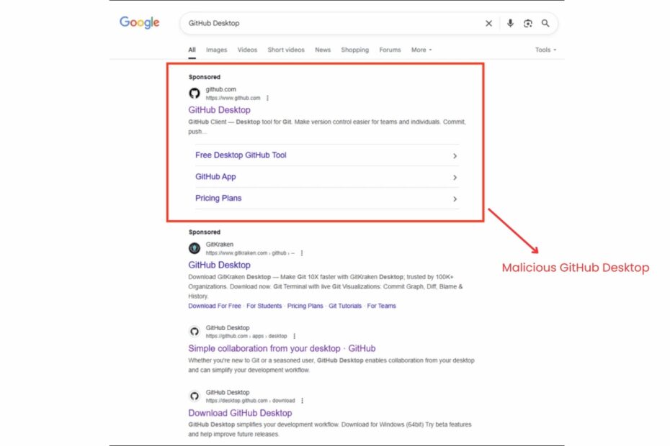This screenshot has width=670, height=446.
Task: Click Download For Free link
Action: click(215, 306)
